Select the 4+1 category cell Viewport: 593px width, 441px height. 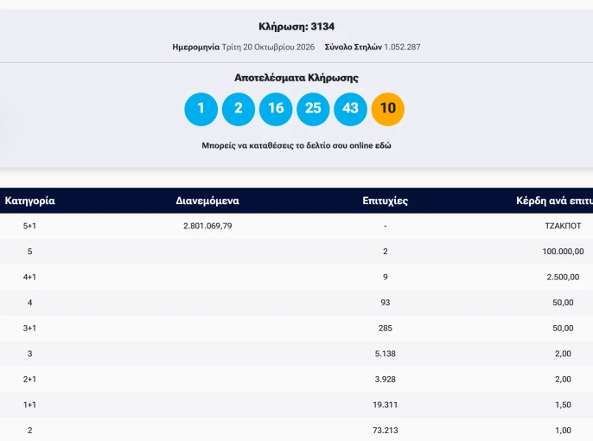coord(29,277)
